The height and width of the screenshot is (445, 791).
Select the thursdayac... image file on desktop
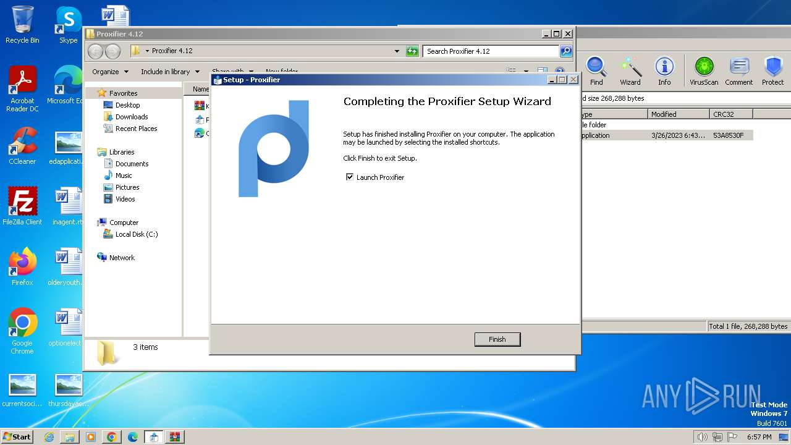click(x=68, y=390)
